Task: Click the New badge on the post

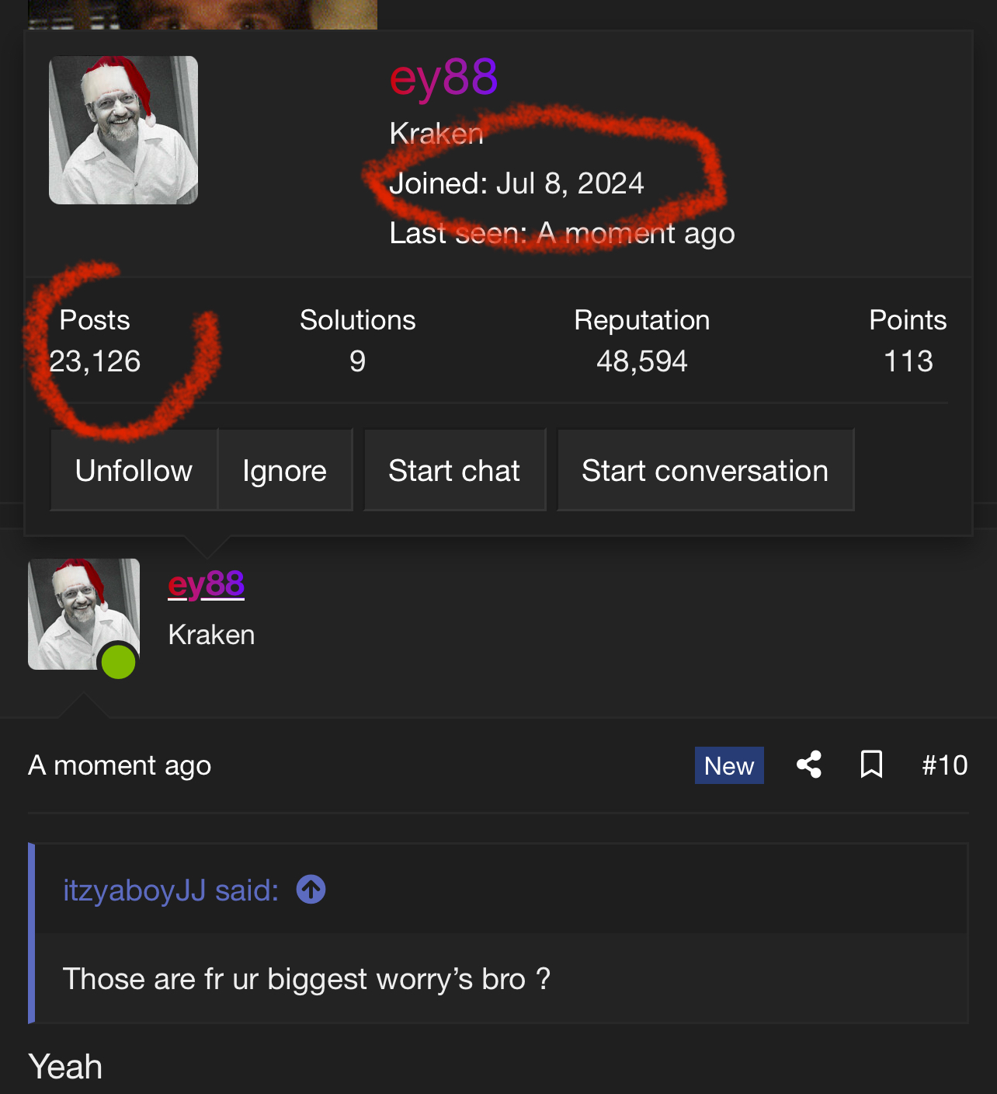Action: click(x=729, y=765)
